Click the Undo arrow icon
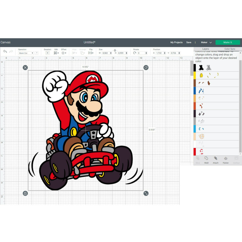Image resolution: width=242 pixels, height=242 pixels. (5, 51)
